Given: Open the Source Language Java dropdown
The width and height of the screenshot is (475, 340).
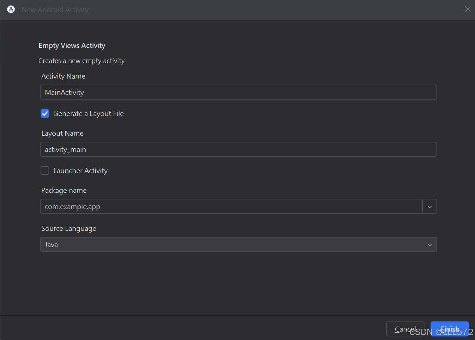Looking at the screenshot, I should 239,245.
